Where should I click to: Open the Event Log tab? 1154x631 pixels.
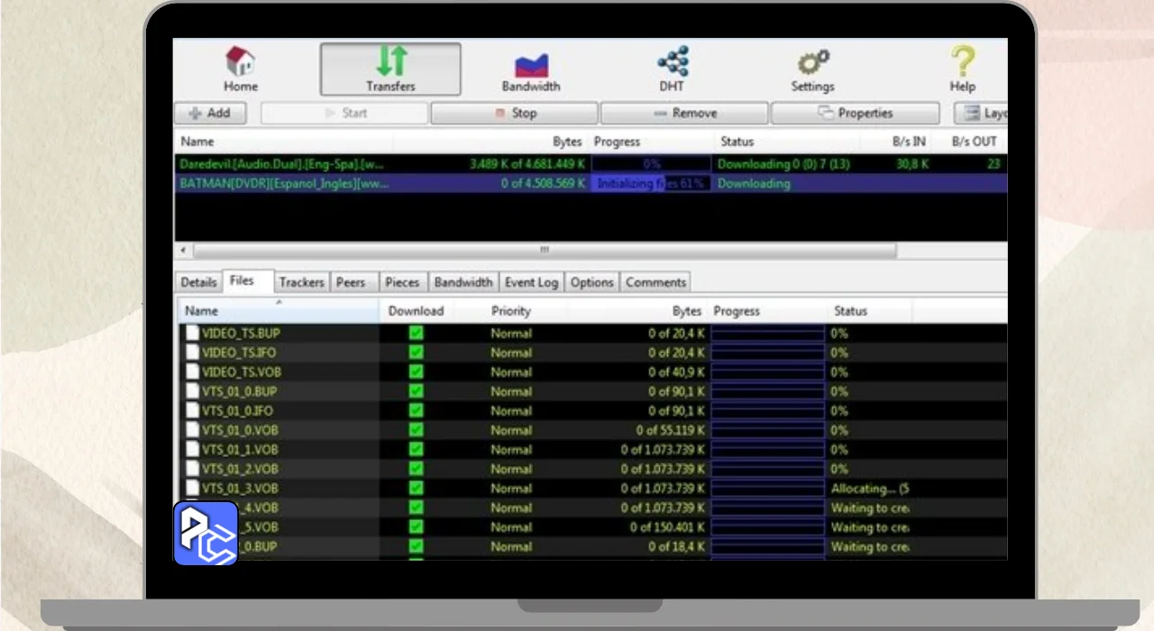(531, 282)
